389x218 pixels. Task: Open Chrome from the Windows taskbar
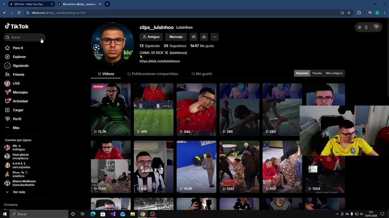[x=143, y=214]
